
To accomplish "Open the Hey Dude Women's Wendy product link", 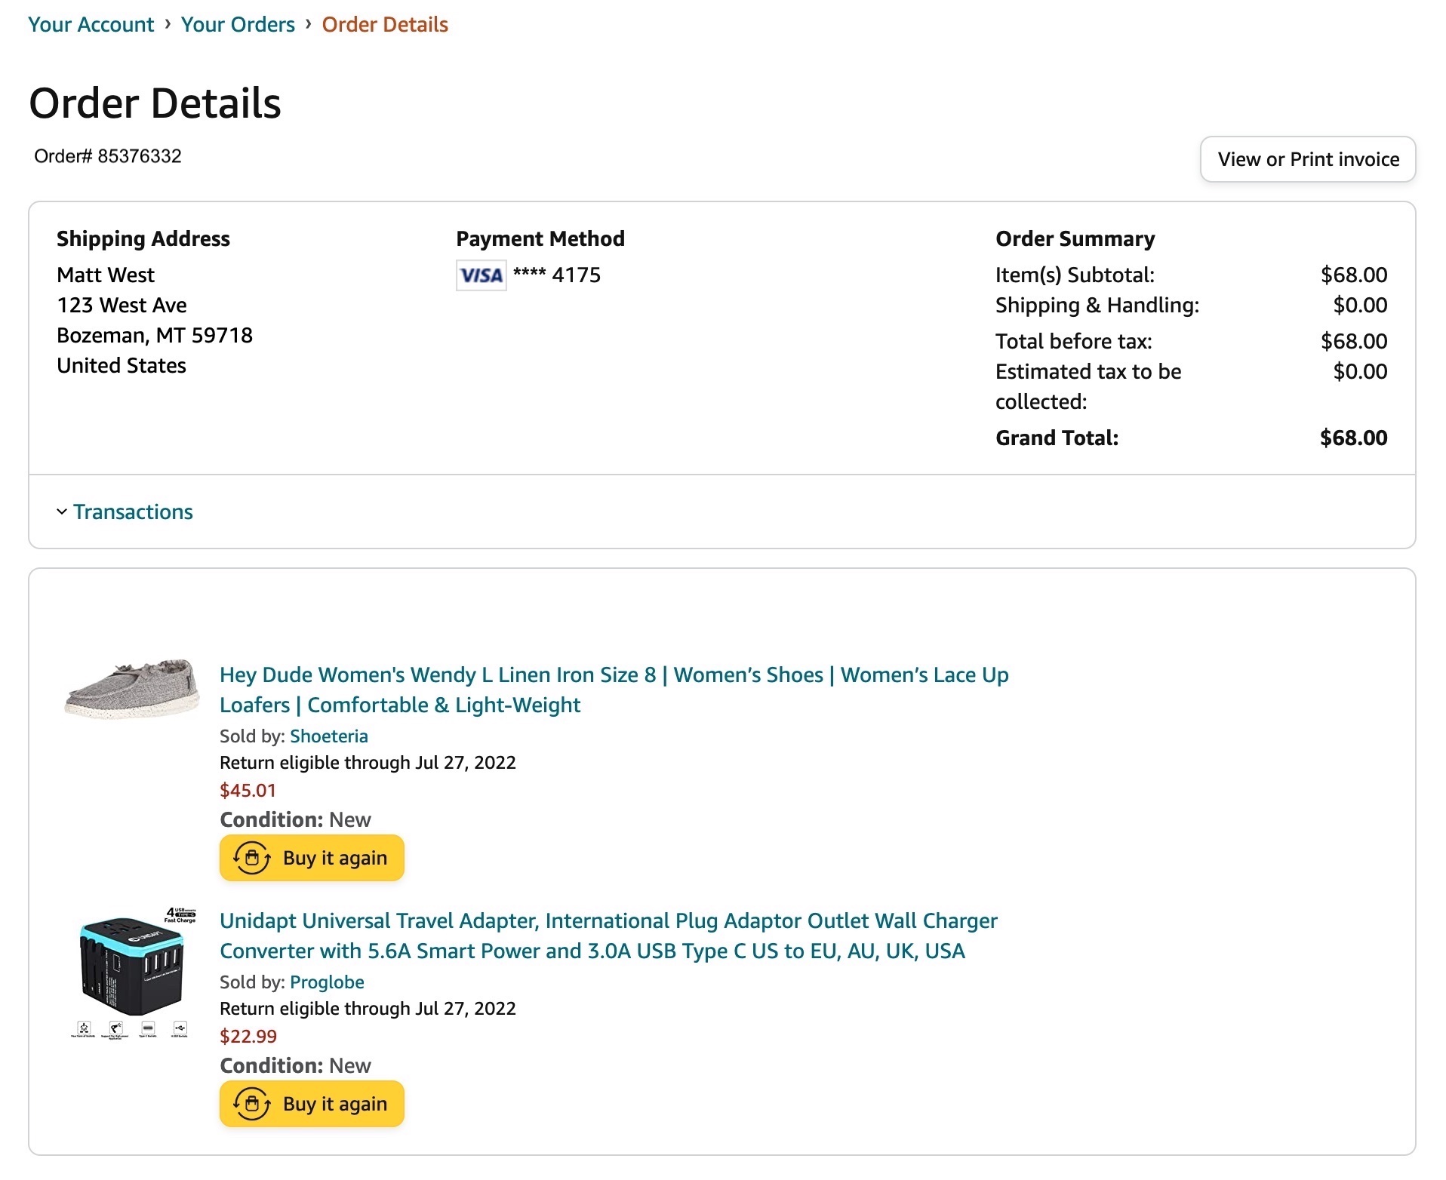I will [x=613, y=675].
